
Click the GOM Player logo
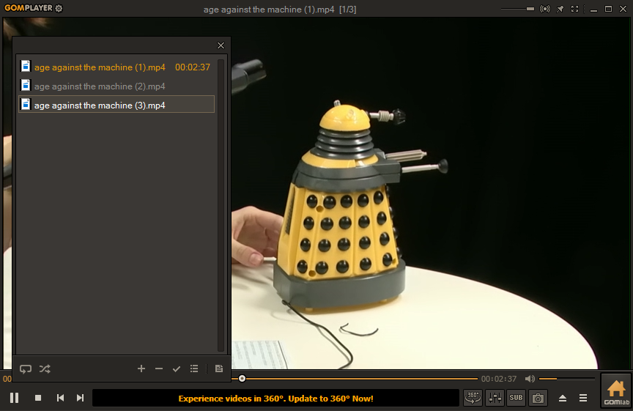[x=29, y=7]
